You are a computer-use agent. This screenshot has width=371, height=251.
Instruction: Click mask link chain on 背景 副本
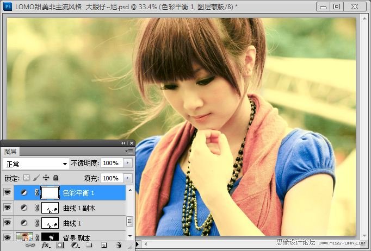36,237
